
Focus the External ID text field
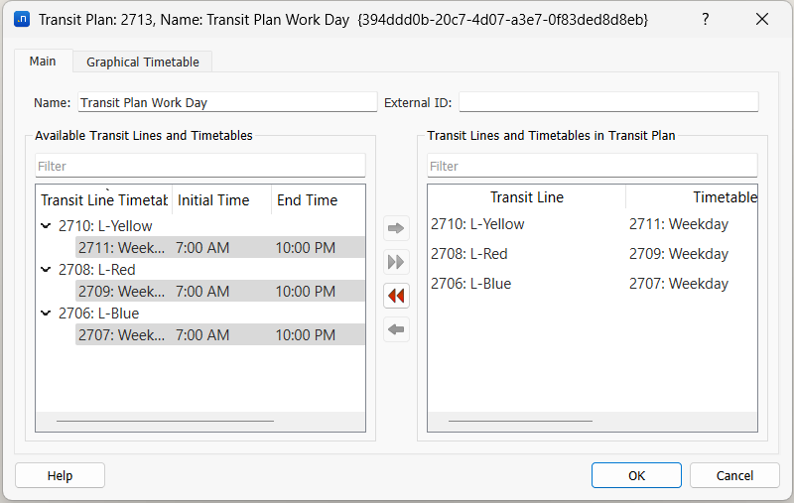point(607,102)
